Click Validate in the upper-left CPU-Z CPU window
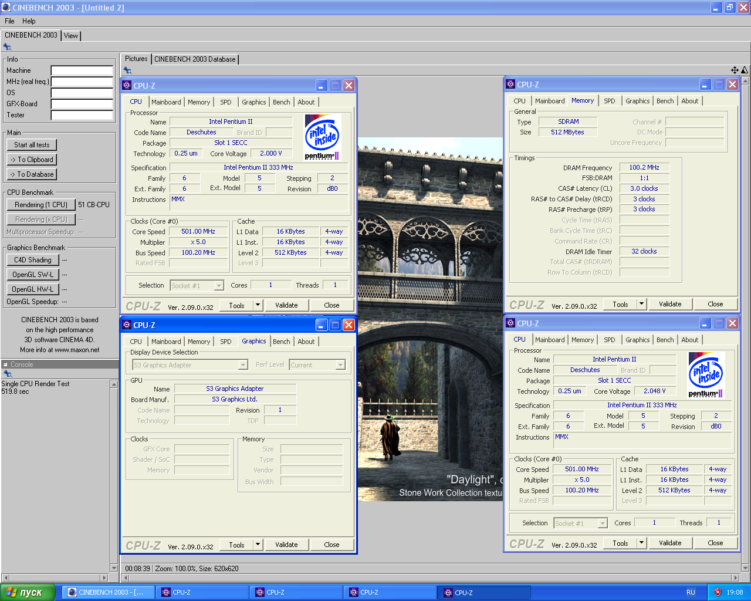This screenshot has width=751, height=601. coord(286,305)
